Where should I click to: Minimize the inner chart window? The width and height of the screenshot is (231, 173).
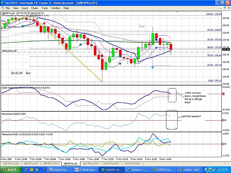pos(220,8)
